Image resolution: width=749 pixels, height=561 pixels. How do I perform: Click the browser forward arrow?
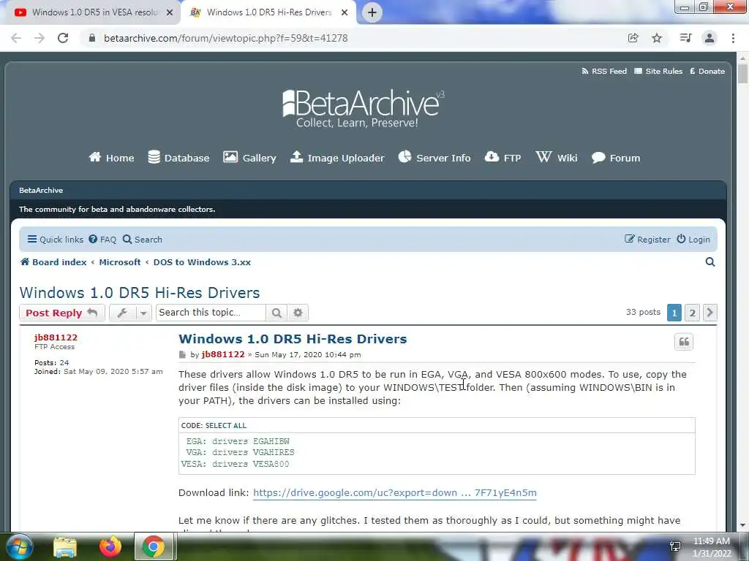click(39, 38)
